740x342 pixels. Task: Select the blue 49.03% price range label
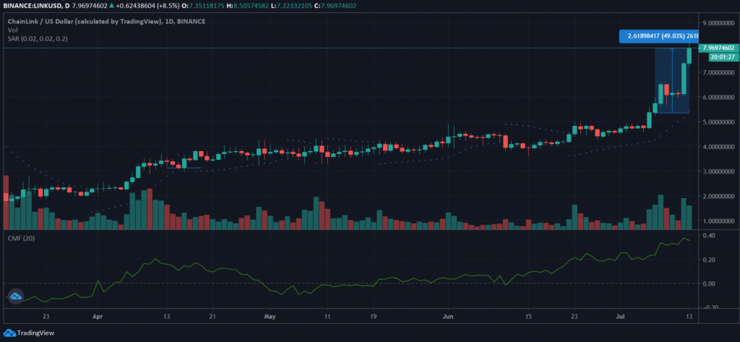pyautogui.click(x=658, y=36)
